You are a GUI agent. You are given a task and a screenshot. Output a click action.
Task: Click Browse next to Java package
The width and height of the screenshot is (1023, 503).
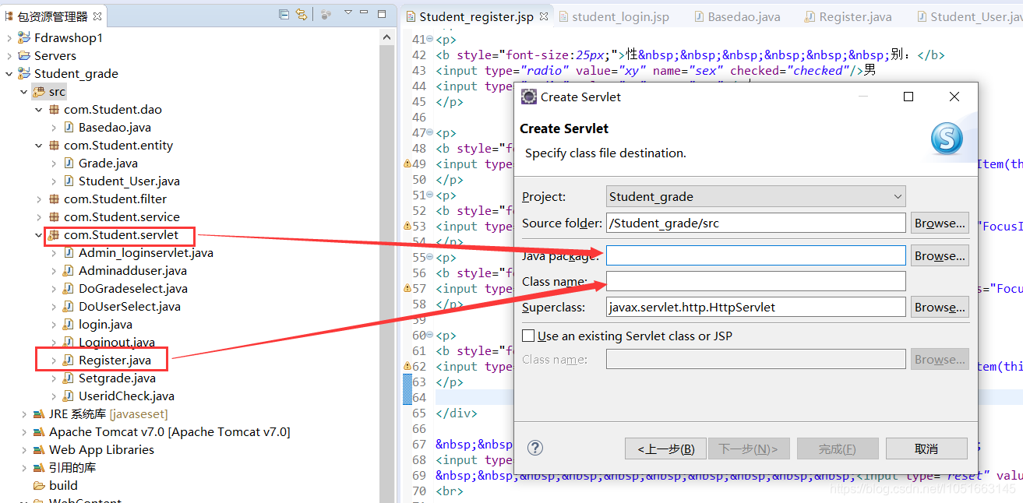click(940, 255)
